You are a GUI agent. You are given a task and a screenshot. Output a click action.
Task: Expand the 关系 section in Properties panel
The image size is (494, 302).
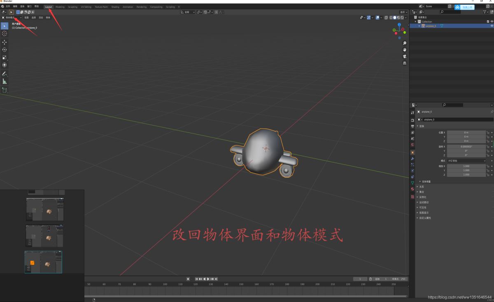click(422, 186)
